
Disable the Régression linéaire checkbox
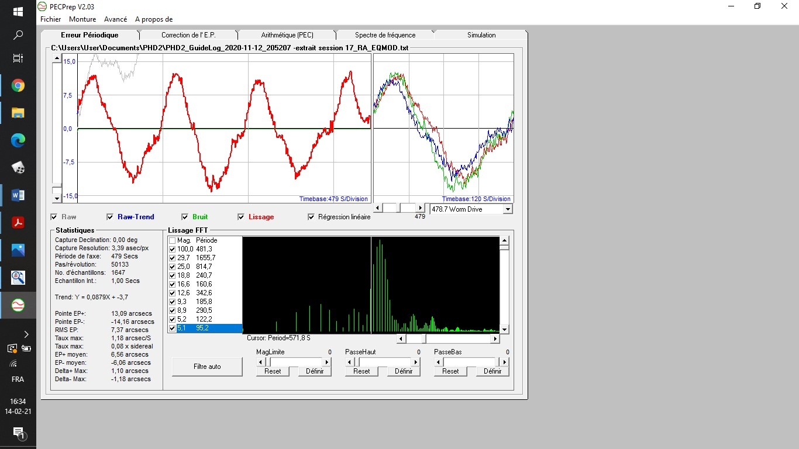[x=311, y=217]
